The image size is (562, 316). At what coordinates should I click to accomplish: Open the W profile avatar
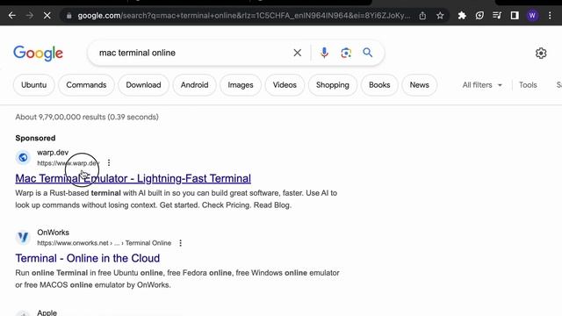532,16
